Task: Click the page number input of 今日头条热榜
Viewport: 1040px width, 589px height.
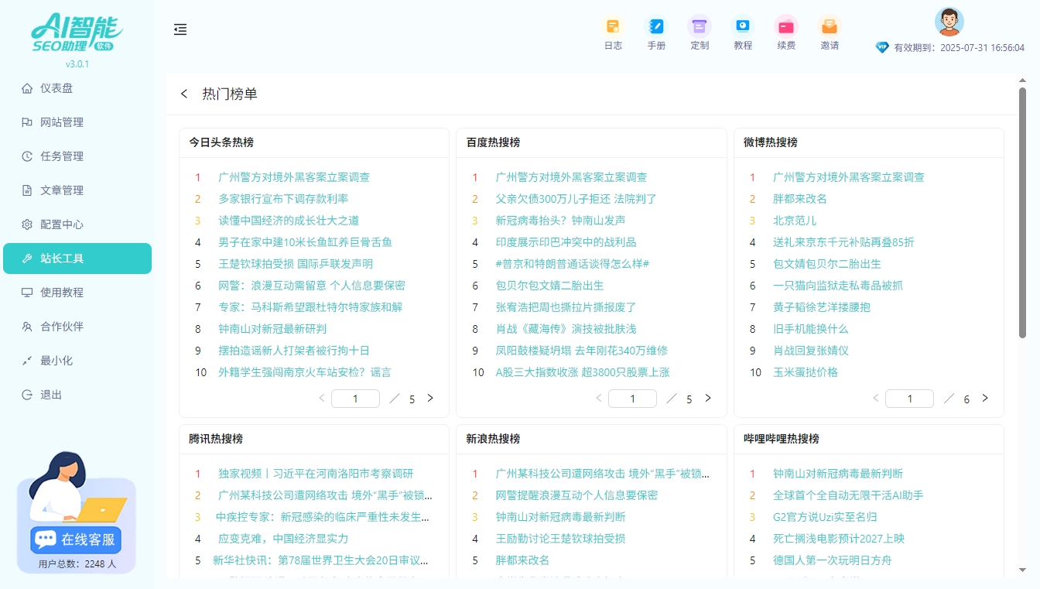Action: pos(355,398)
